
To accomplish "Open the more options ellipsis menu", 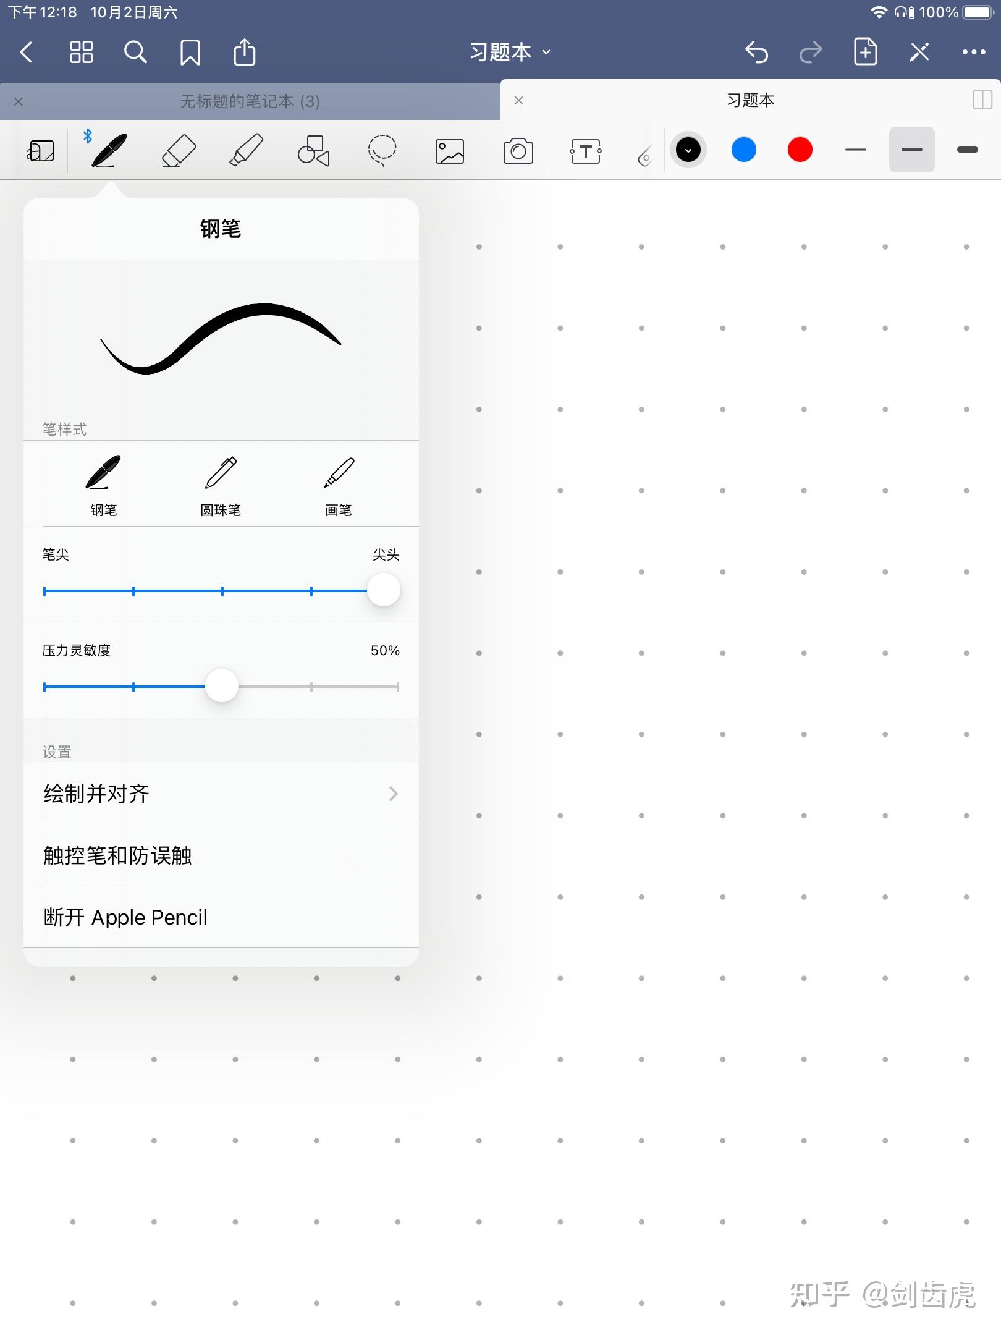I will pyautogui.click(x=974, y=53).
